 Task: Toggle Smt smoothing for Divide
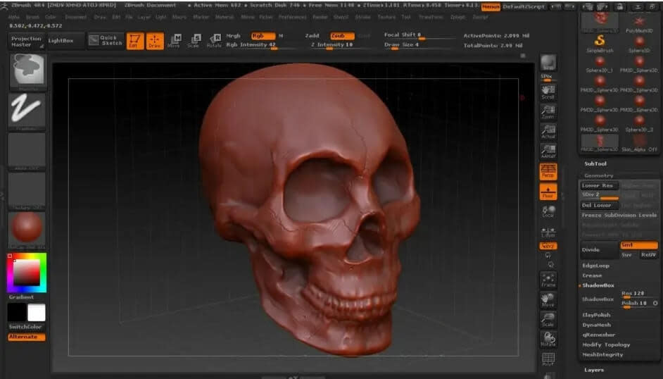click(x=638, y=245)
